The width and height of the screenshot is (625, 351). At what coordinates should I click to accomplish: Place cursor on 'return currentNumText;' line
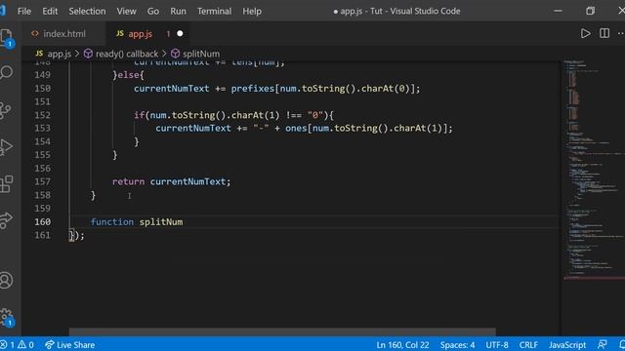point(172,181)
